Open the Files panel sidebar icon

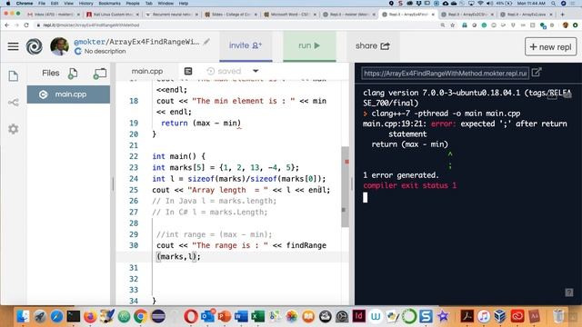tap(14, 76)
